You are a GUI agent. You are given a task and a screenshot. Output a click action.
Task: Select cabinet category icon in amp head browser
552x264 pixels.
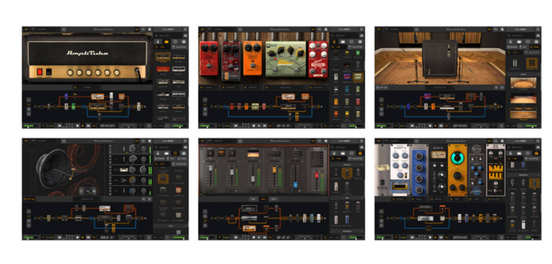pyautogui.click(x=175, y=41)
